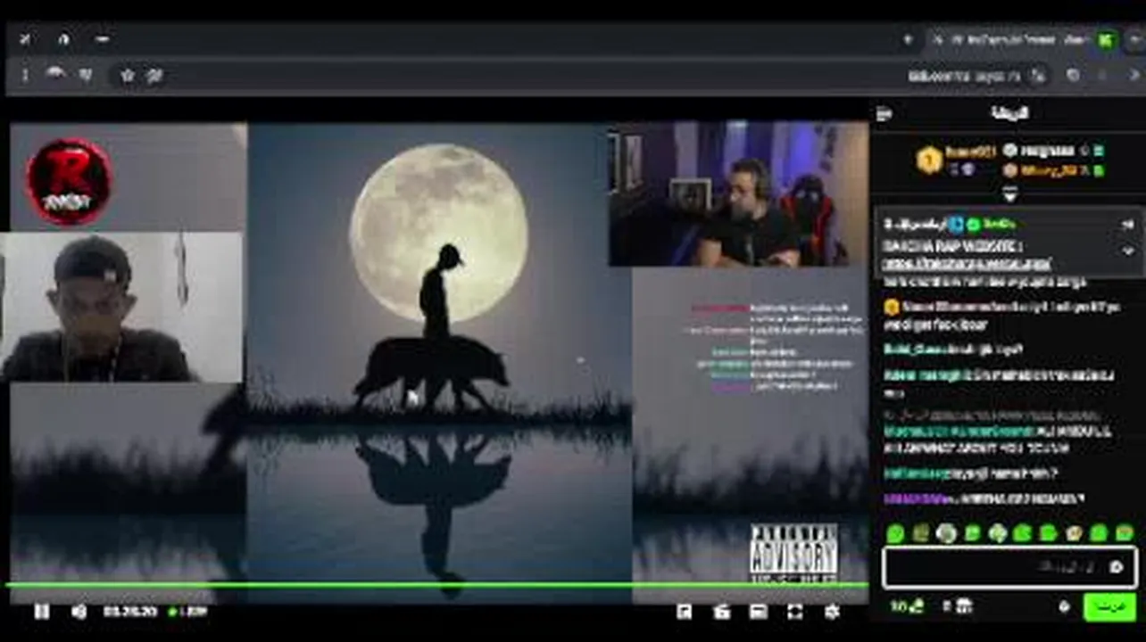Screen dimensions: 1146x642
Task: Close the Kick stream browser tab
Action: (x=939, y=39)
